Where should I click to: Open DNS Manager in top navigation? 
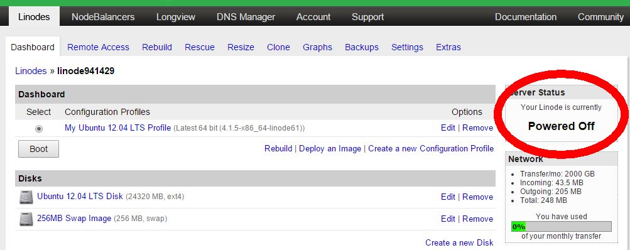pos(246,17)
